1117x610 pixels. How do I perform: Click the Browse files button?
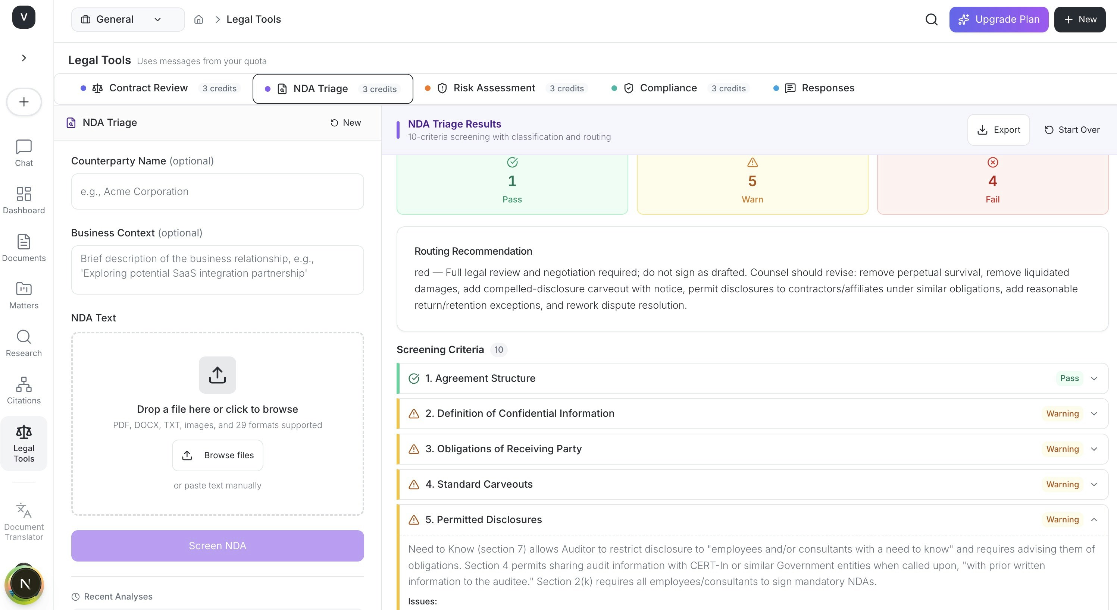218,455
